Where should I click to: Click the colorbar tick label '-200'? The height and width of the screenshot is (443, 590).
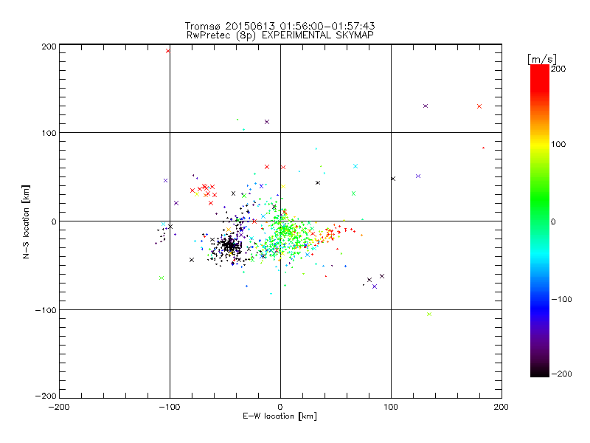[561, 374]
